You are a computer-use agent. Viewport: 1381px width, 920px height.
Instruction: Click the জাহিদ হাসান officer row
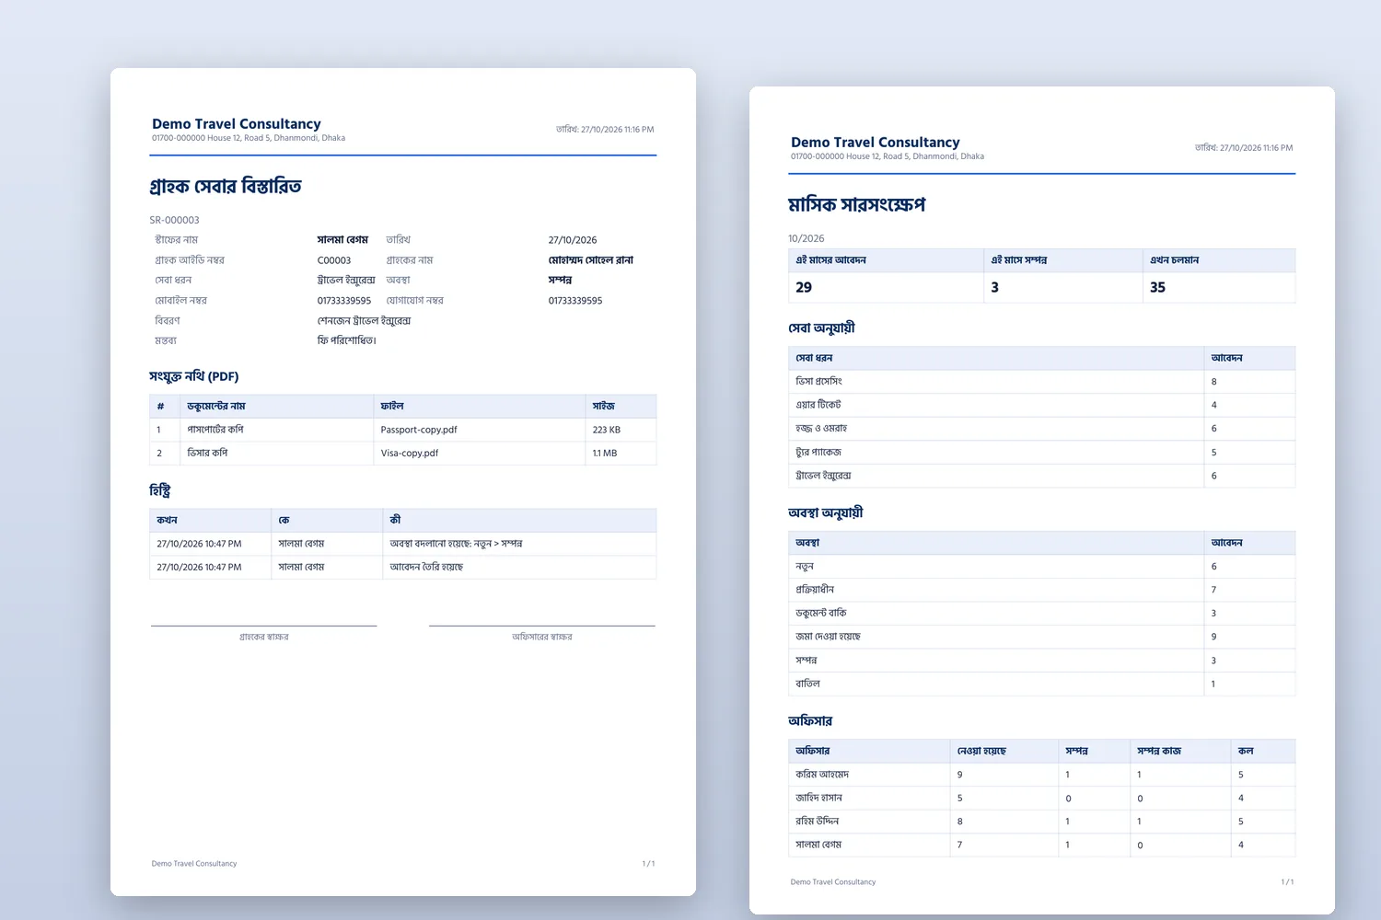[1041, 799]
